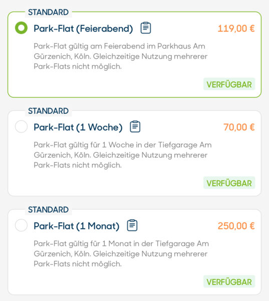Viewport: 269px width, 301px height.
Task: Click the Park-Flat (1 Woche) title
Action: (78, 127)
